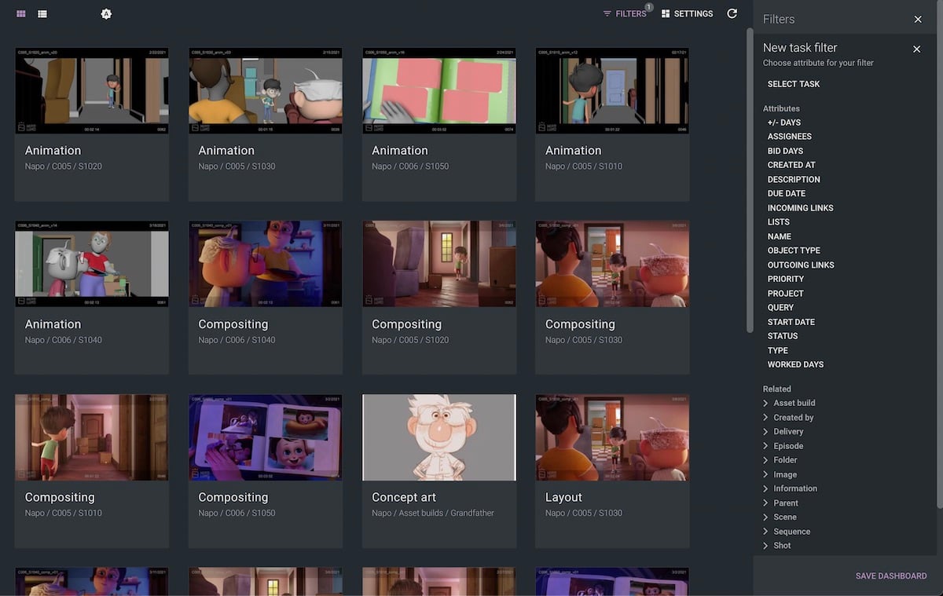Switch to grid view layout

pos(21,14)
